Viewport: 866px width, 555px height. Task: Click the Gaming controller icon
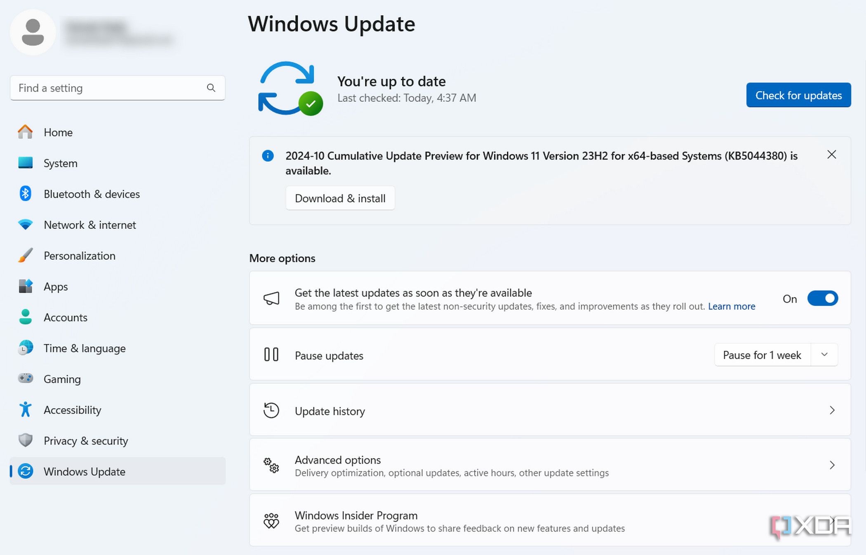(25, 378)
